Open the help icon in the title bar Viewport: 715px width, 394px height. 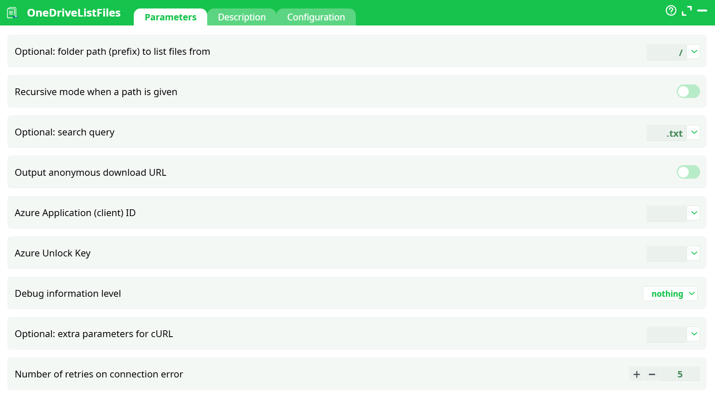(x=671, y=11)
